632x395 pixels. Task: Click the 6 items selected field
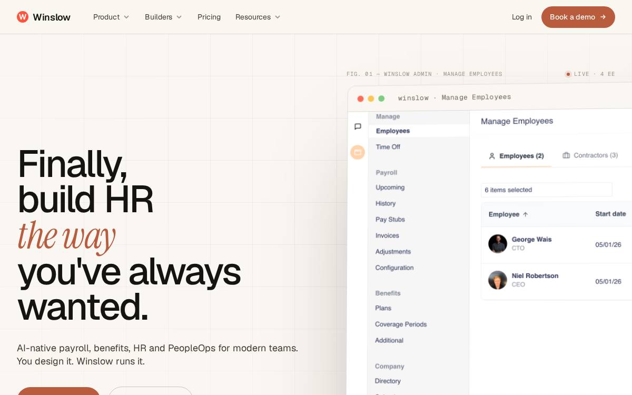(x=547, y=190)
